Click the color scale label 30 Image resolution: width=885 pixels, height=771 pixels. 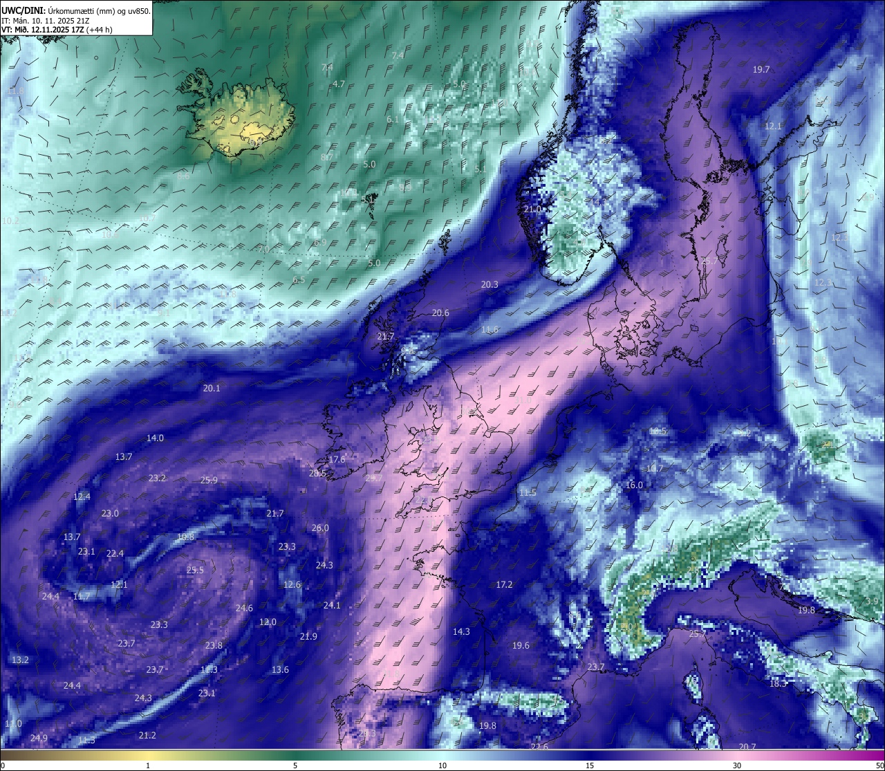[737, 765]
